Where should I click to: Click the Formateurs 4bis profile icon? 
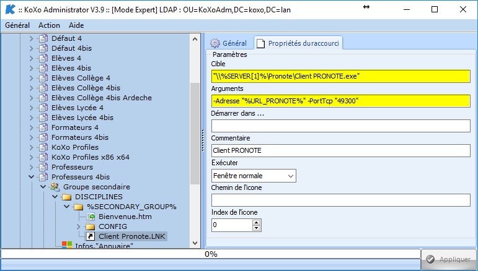(43, 137)
